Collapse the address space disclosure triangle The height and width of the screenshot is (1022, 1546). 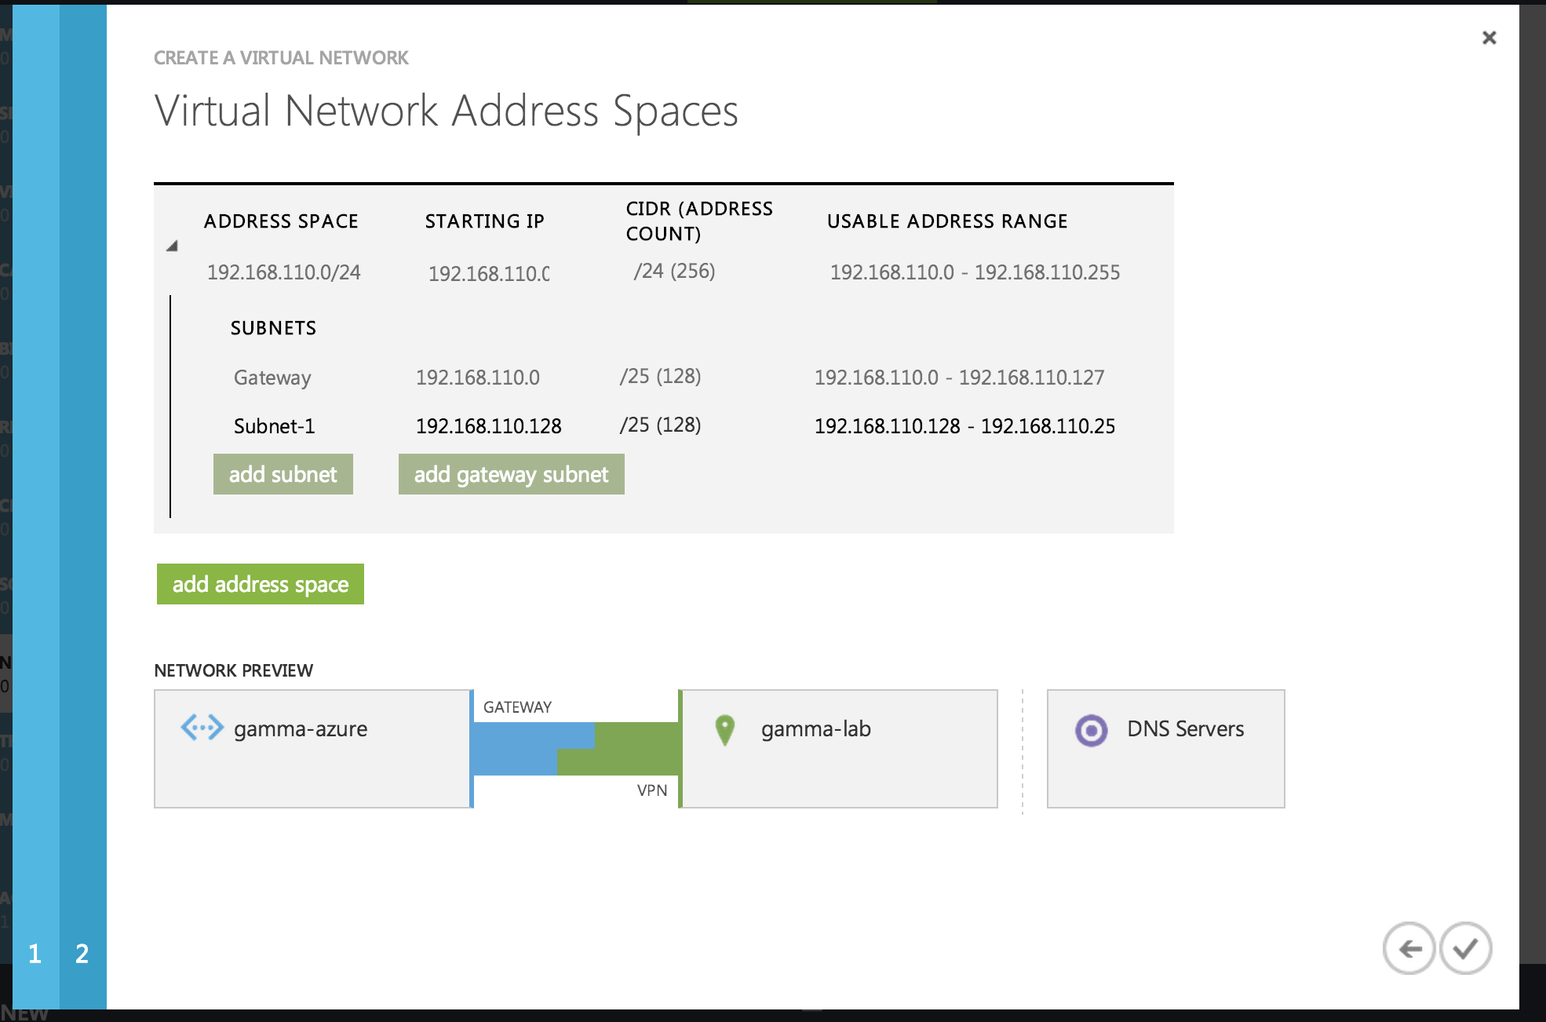(x=172, y=246)
